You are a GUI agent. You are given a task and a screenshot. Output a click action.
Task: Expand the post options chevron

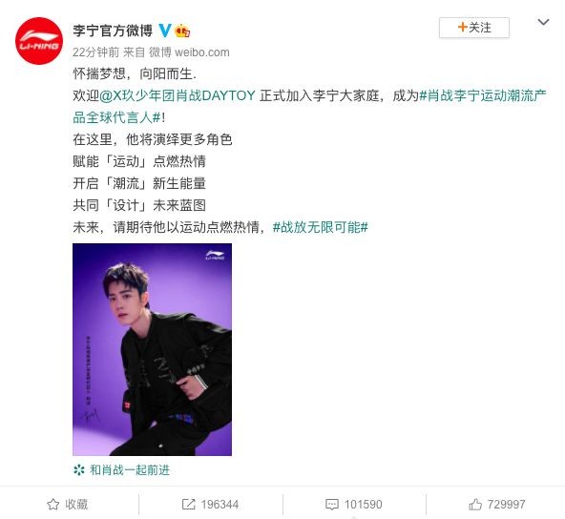(x=543, y=22)
